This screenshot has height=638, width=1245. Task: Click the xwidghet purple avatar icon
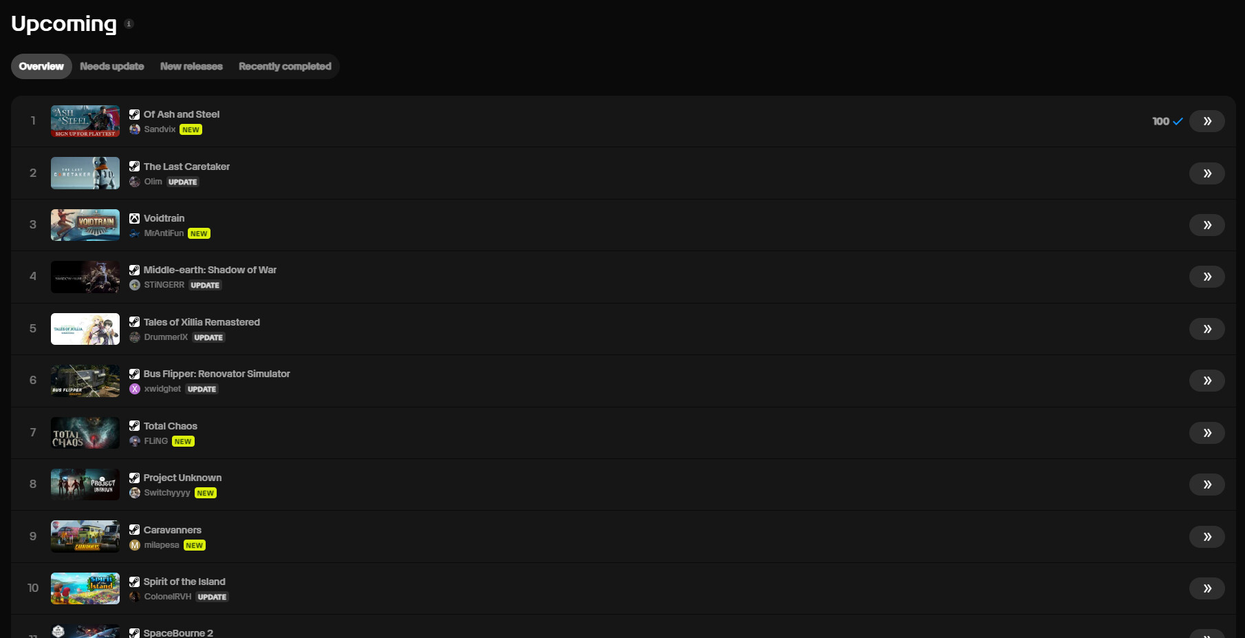135,389
